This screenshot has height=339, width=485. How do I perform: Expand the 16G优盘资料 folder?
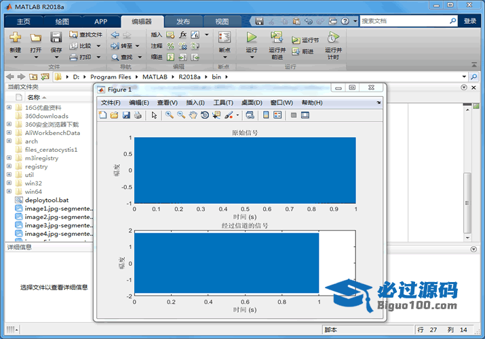pyautogui.click(x=9, y=107)
